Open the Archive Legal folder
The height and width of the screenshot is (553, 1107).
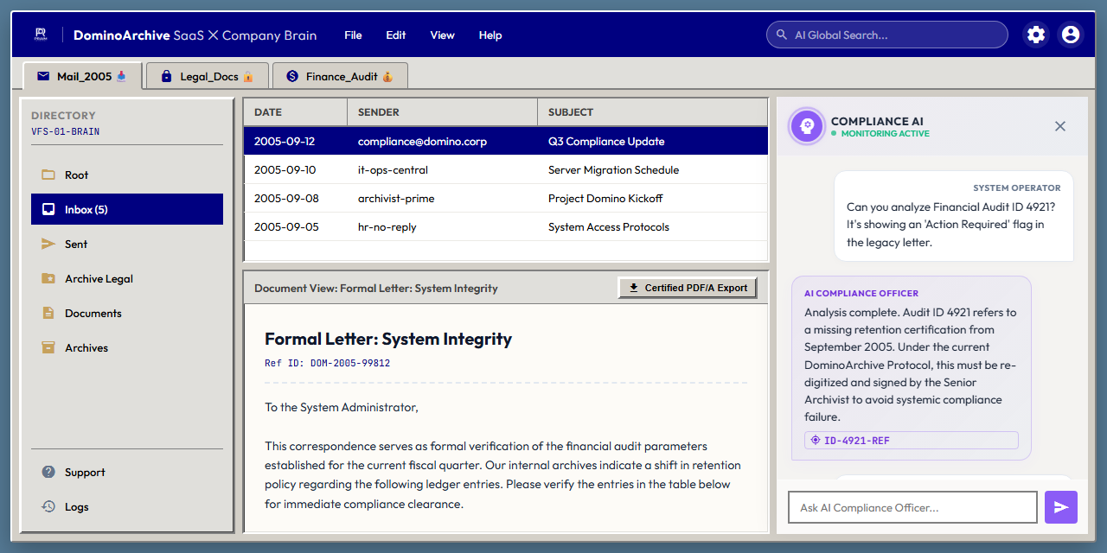coord(127,278)
